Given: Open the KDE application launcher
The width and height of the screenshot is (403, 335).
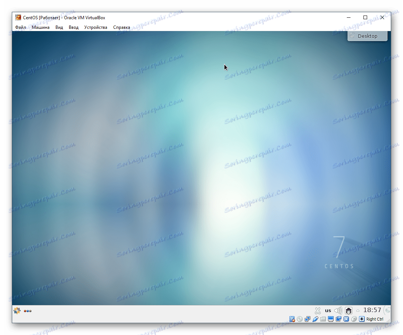Looking at the screenshot, I should click(17, 311).
